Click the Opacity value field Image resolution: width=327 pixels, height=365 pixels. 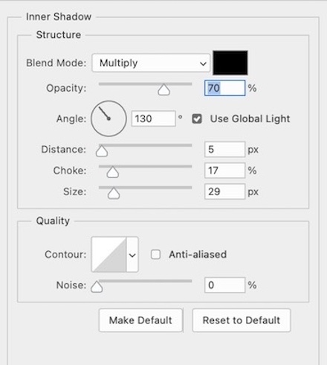224,88
